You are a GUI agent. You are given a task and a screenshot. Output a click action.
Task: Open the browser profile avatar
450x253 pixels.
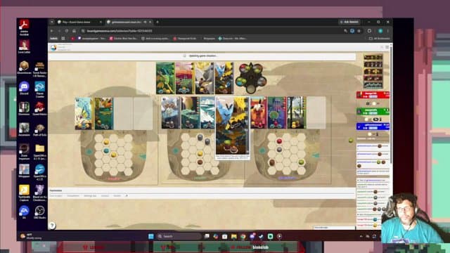pyautogui.click(x=380, y=31)
